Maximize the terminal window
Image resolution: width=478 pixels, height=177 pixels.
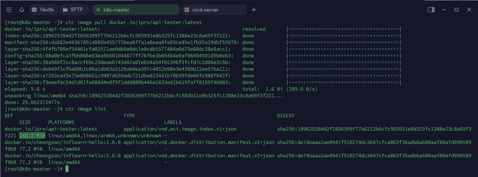coord(457,10)
